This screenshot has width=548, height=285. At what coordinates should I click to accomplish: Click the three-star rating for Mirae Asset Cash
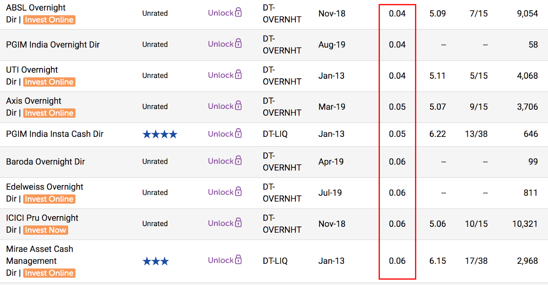tap(156, 261)
